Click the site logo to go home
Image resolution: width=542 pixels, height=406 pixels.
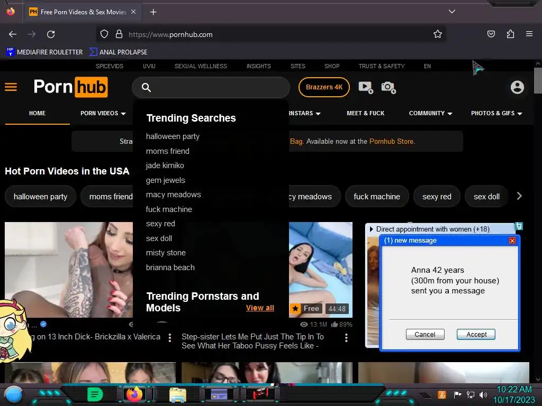70,87
